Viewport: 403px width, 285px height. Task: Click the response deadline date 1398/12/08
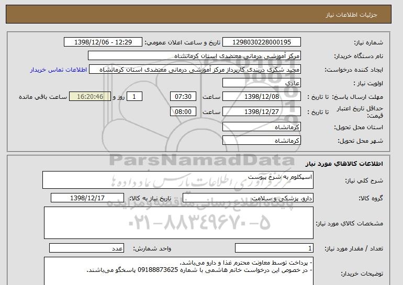(x=262, y=97)
